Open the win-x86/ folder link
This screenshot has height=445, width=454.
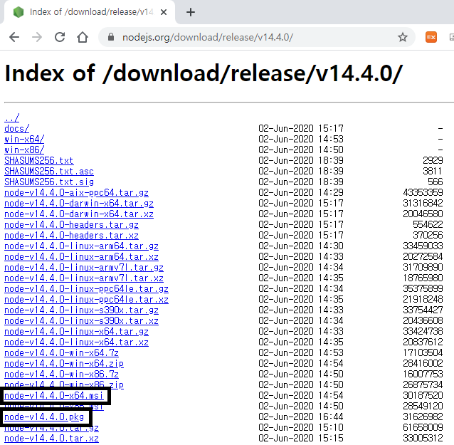click(24, 150)
